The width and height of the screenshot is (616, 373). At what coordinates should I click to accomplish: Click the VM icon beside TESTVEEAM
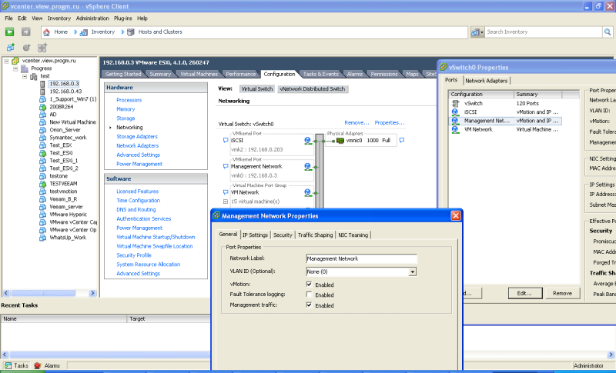[42, 184]
